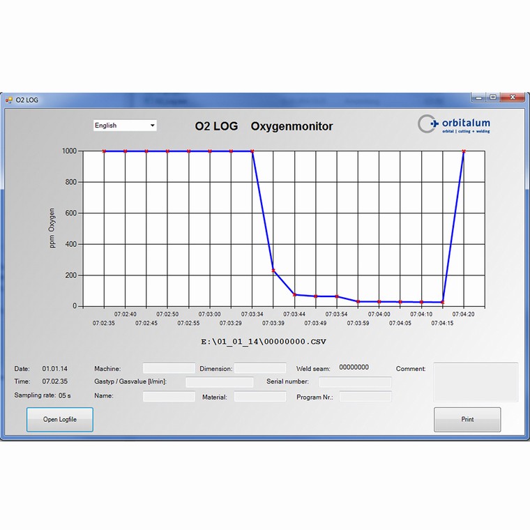Image resolution: width=530 pixels, height=530 pixels.
Task: Click the final data point at 07:04:20
Action: (x=464, y=151)
